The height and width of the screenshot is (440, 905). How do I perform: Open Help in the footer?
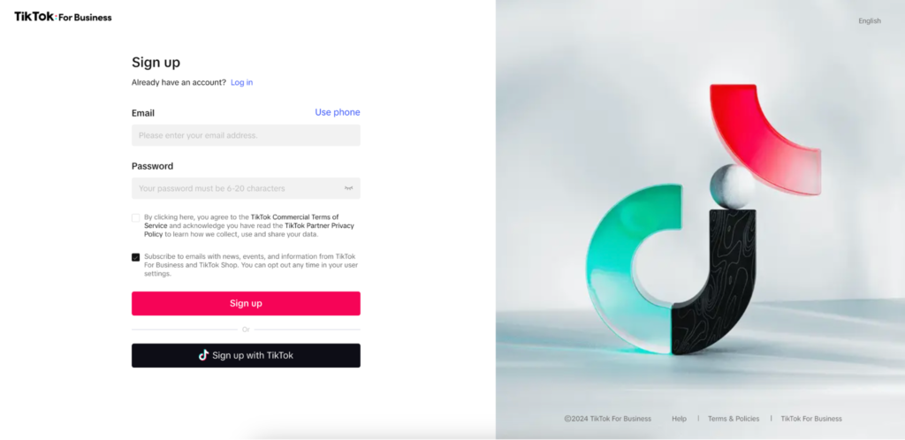tap(679, 419)
